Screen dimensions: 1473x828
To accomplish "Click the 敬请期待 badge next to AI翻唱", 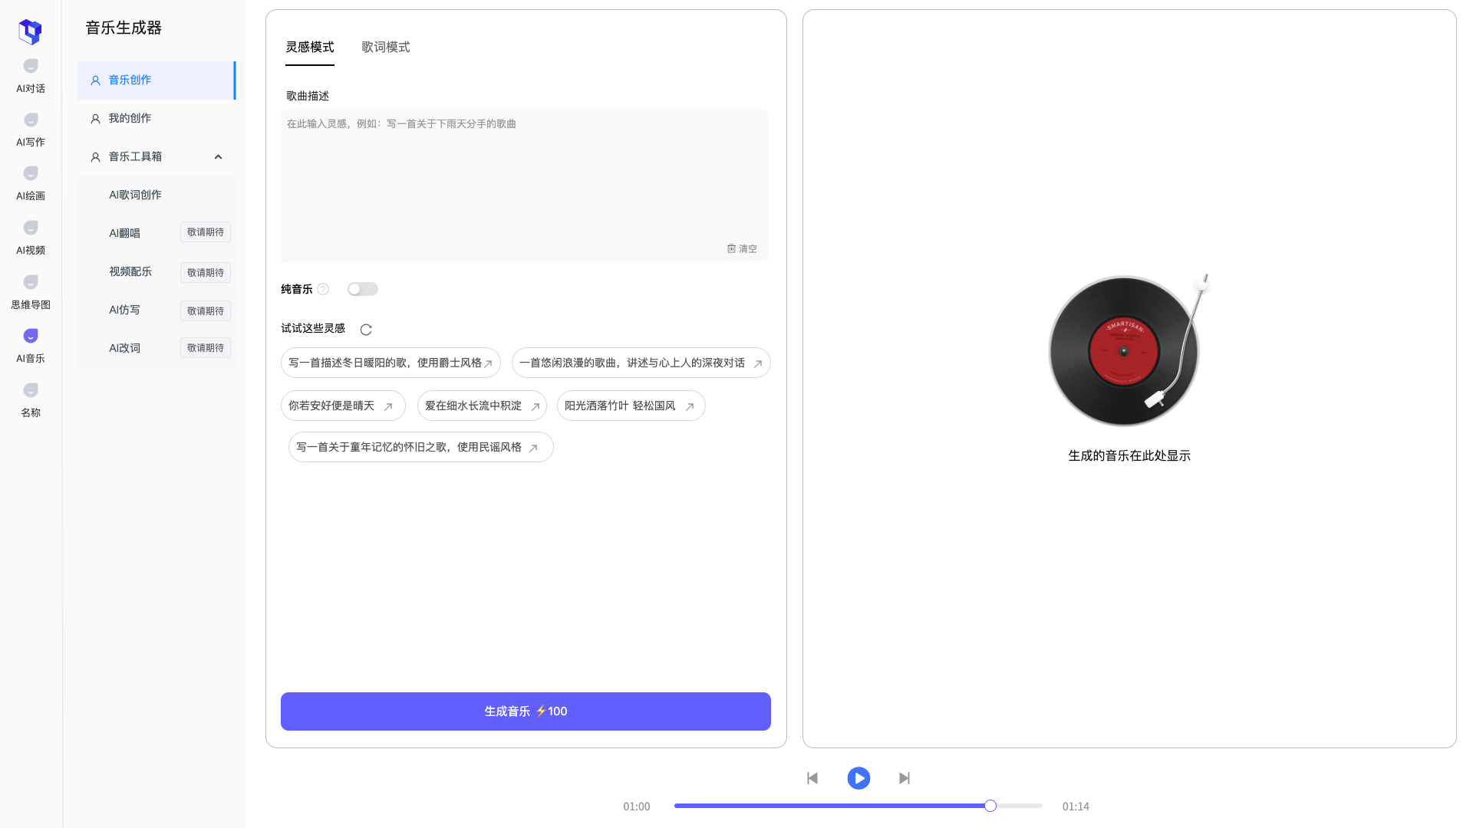I will [205, 232].
